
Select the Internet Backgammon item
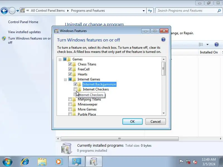click(100, 84)
